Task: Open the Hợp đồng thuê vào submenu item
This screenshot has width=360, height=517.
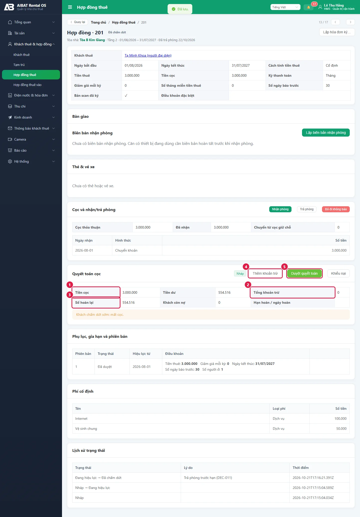Action: 31,85
